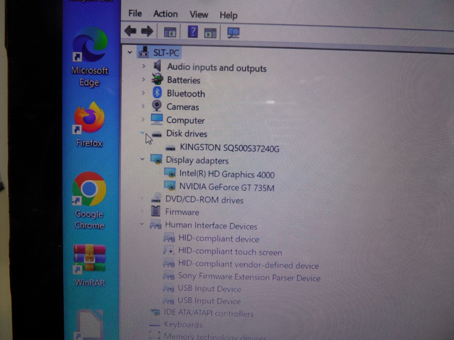Click the speaker icon for Audio inputs
454x340 pixels.
[157, 66]
